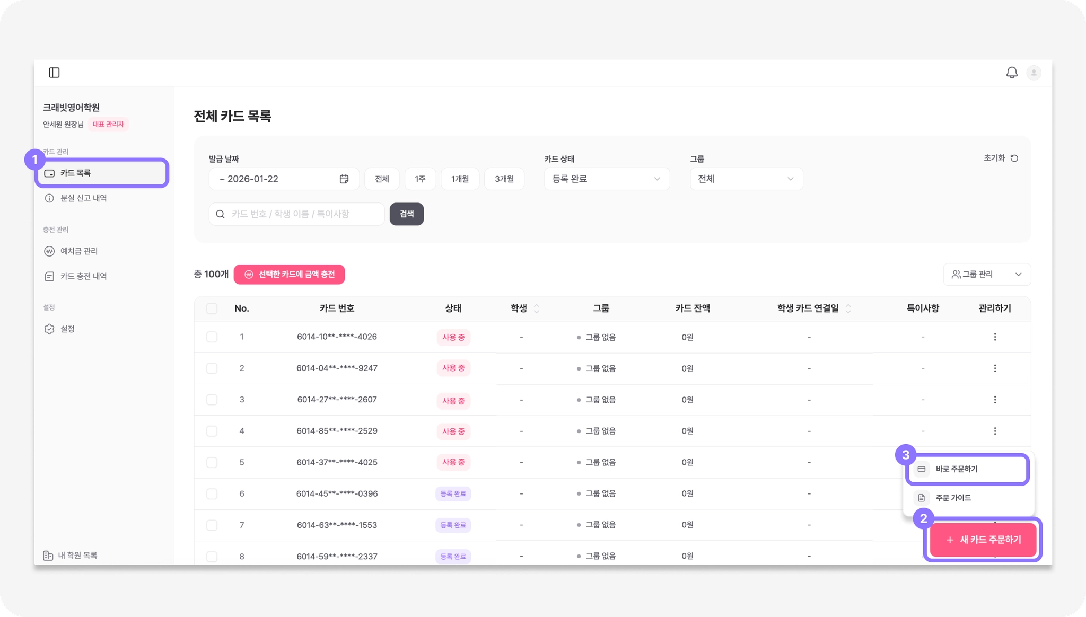The height and width of the screenshot is (617, 1086).
Task: Sort by 학생 카드 연결일 column arrows
Action: (x=848, y=308)
